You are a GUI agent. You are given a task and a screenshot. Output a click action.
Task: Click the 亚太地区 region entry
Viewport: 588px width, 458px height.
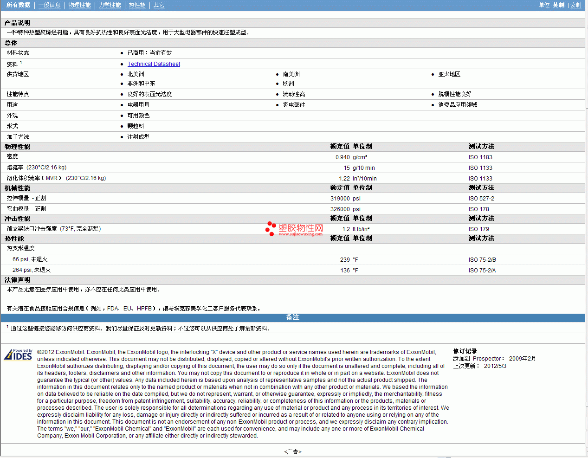[449, 74]
